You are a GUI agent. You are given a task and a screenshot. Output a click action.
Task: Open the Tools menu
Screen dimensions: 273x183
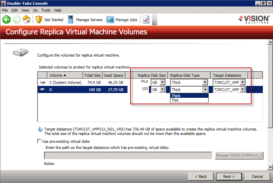click(x=46, y=10)
